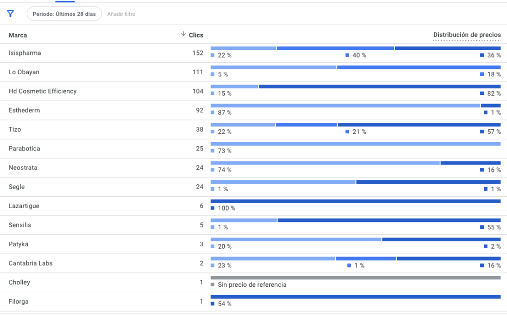Click the 5 % label for Lo Obayan

coord(223,74)
